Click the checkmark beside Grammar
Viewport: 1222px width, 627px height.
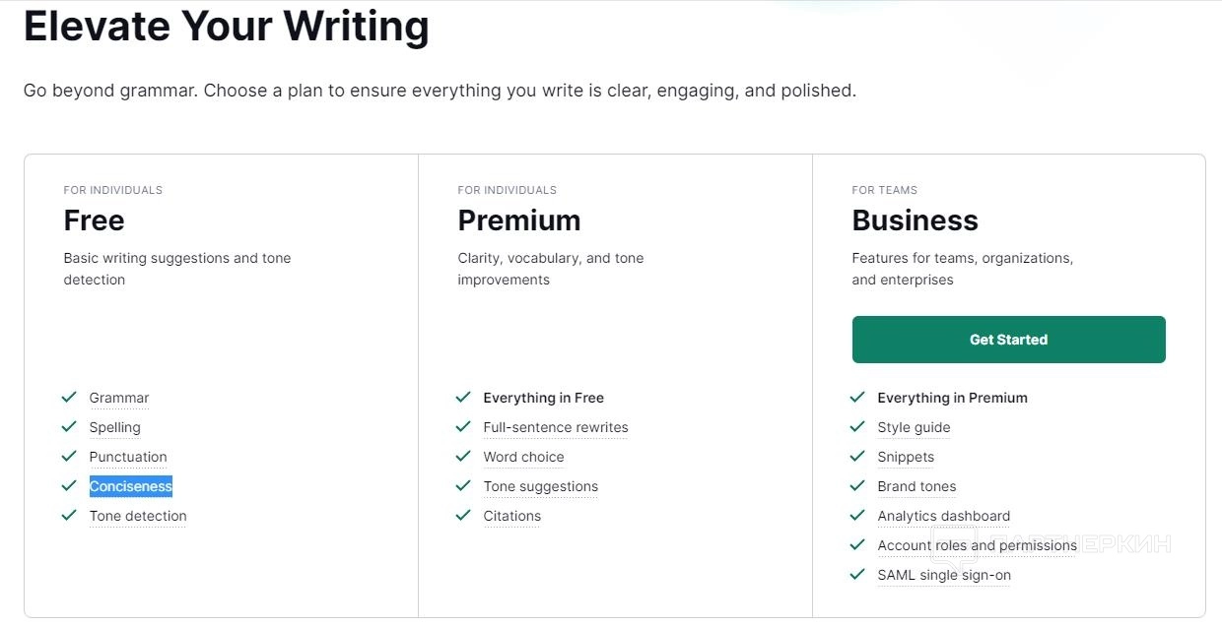[x=69, y=398]
